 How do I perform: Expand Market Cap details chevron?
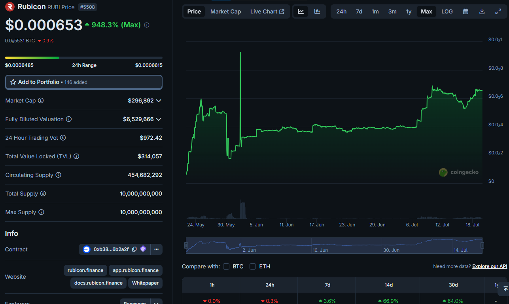pyautogui.click(x=159, y=101)
